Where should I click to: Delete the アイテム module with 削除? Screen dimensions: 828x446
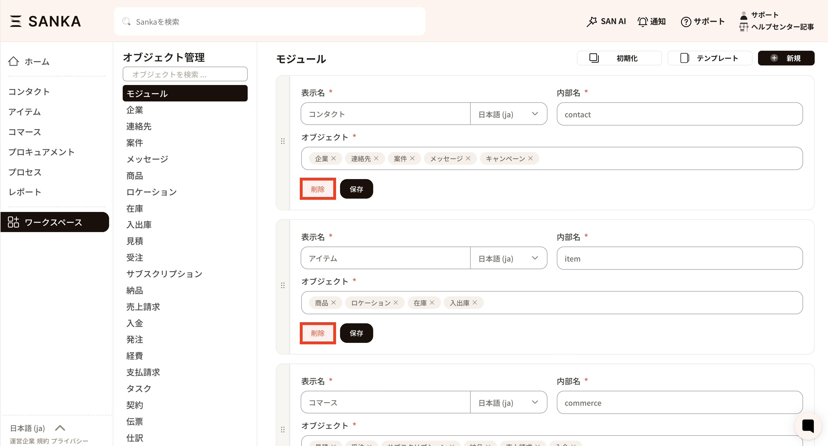[x=318, y=333]
